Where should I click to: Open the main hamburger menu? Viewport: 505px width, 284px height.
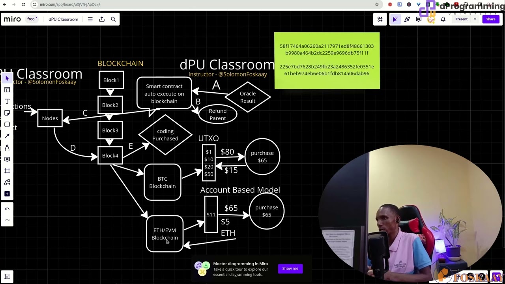[90, 19]
